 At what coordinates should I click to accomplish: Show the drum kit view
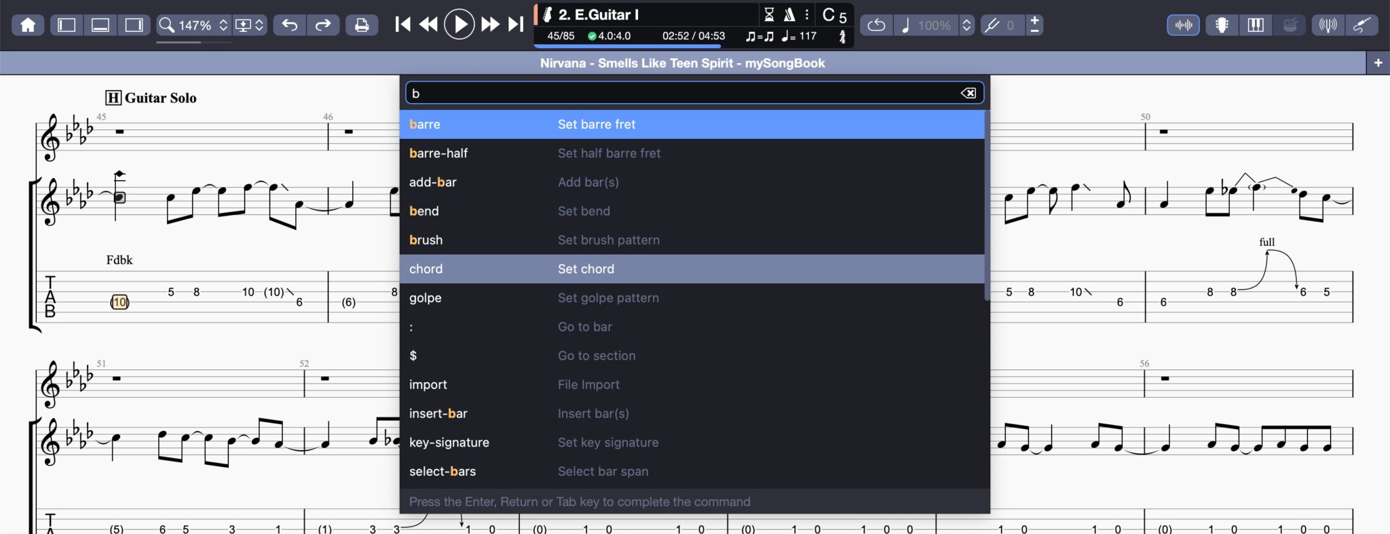coord(1290,25)
